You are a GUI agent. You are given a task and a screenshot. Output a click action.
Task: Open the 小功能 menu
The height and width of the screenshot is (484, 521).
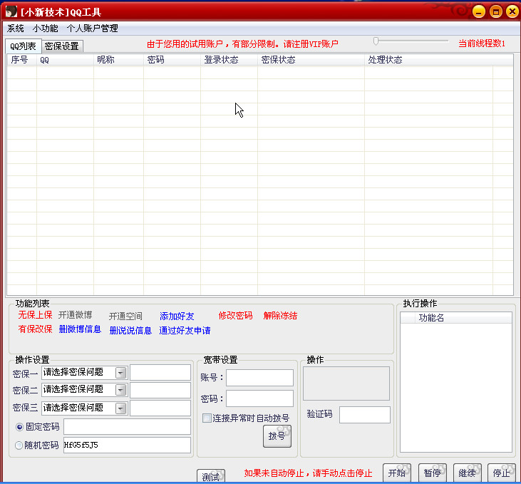click(45, 29)
